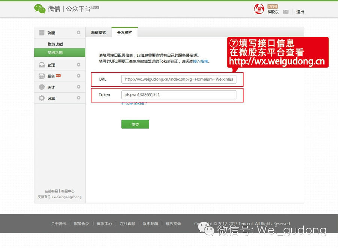Viewport: 338px width, 248px height.
Task: Open 侵权投诉 in the page footer
Action: pos(173,224)
